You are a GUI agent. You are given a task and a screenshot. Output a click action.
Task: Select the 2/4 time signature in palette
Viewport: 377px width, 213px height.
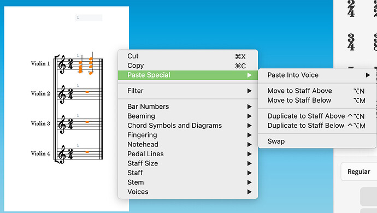tap(351, 9)
